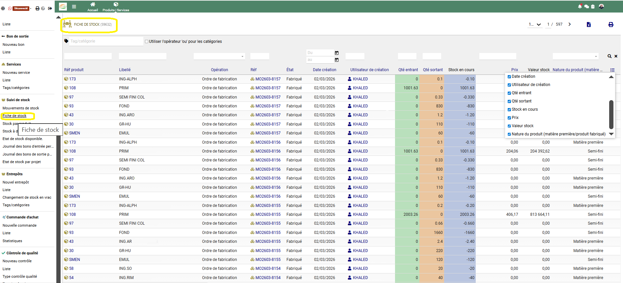Uncheck Prix column checkbox

pos(509,118)
